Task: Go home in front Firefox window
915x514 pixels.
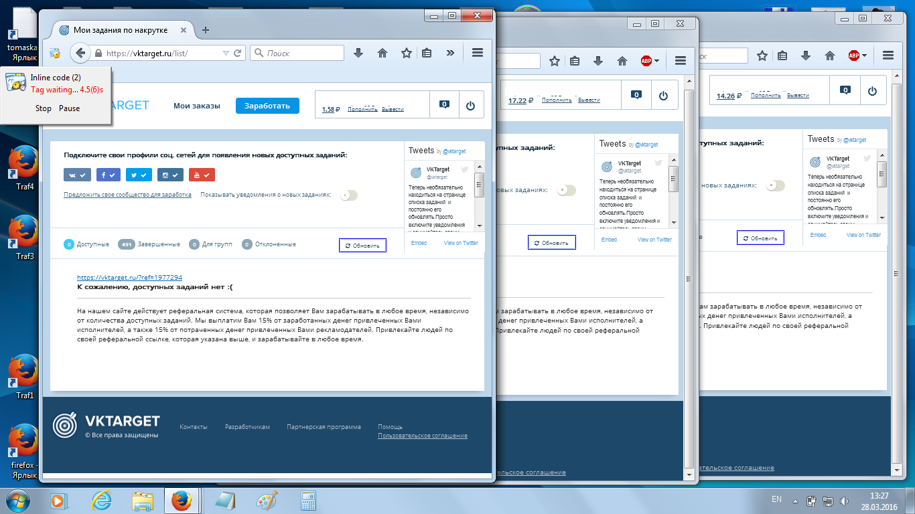Action: 382,53
